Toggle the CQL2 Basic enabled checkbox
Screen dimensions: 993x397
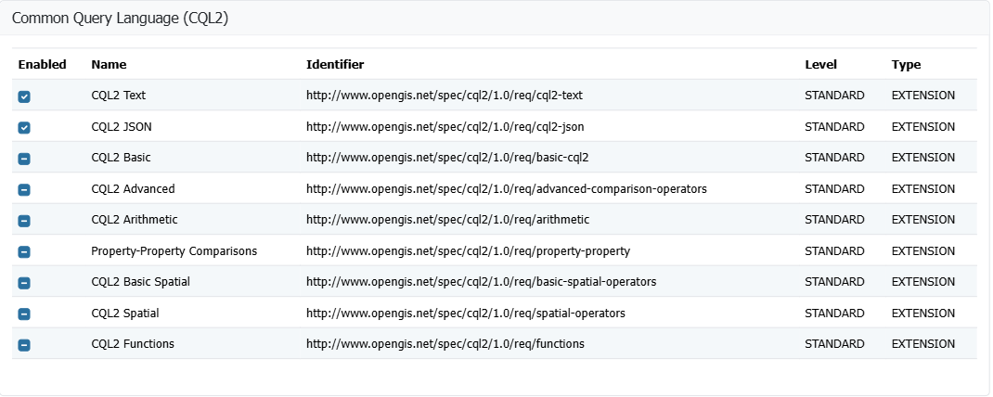click(24, 159)
